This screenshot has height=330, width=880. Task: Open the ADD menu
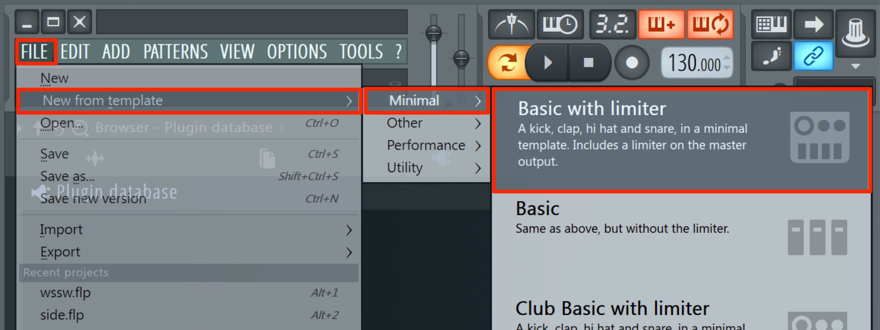[x=116, y=52]
